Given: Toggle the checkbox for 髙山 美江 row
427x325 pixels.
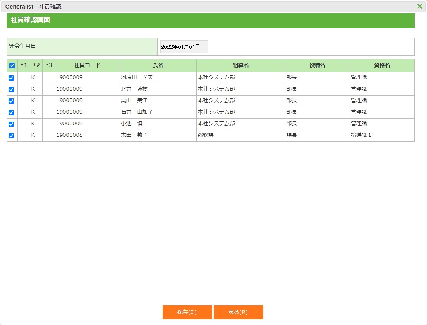Looking at the screenshot, I should (x=12, y=101).
